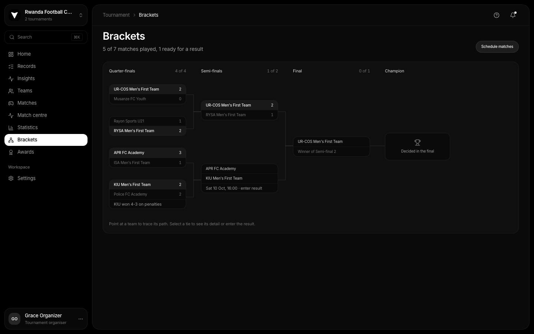Click the organisation logo icon
534x334 pixels.
[x=14, y=15]
